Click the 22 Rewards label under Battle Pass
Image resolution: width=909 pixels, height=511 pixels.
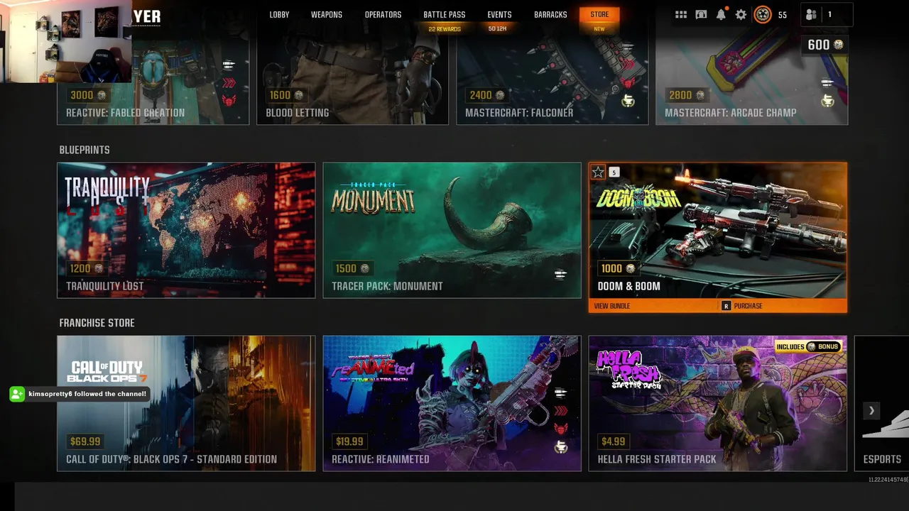tap(445, 29)
